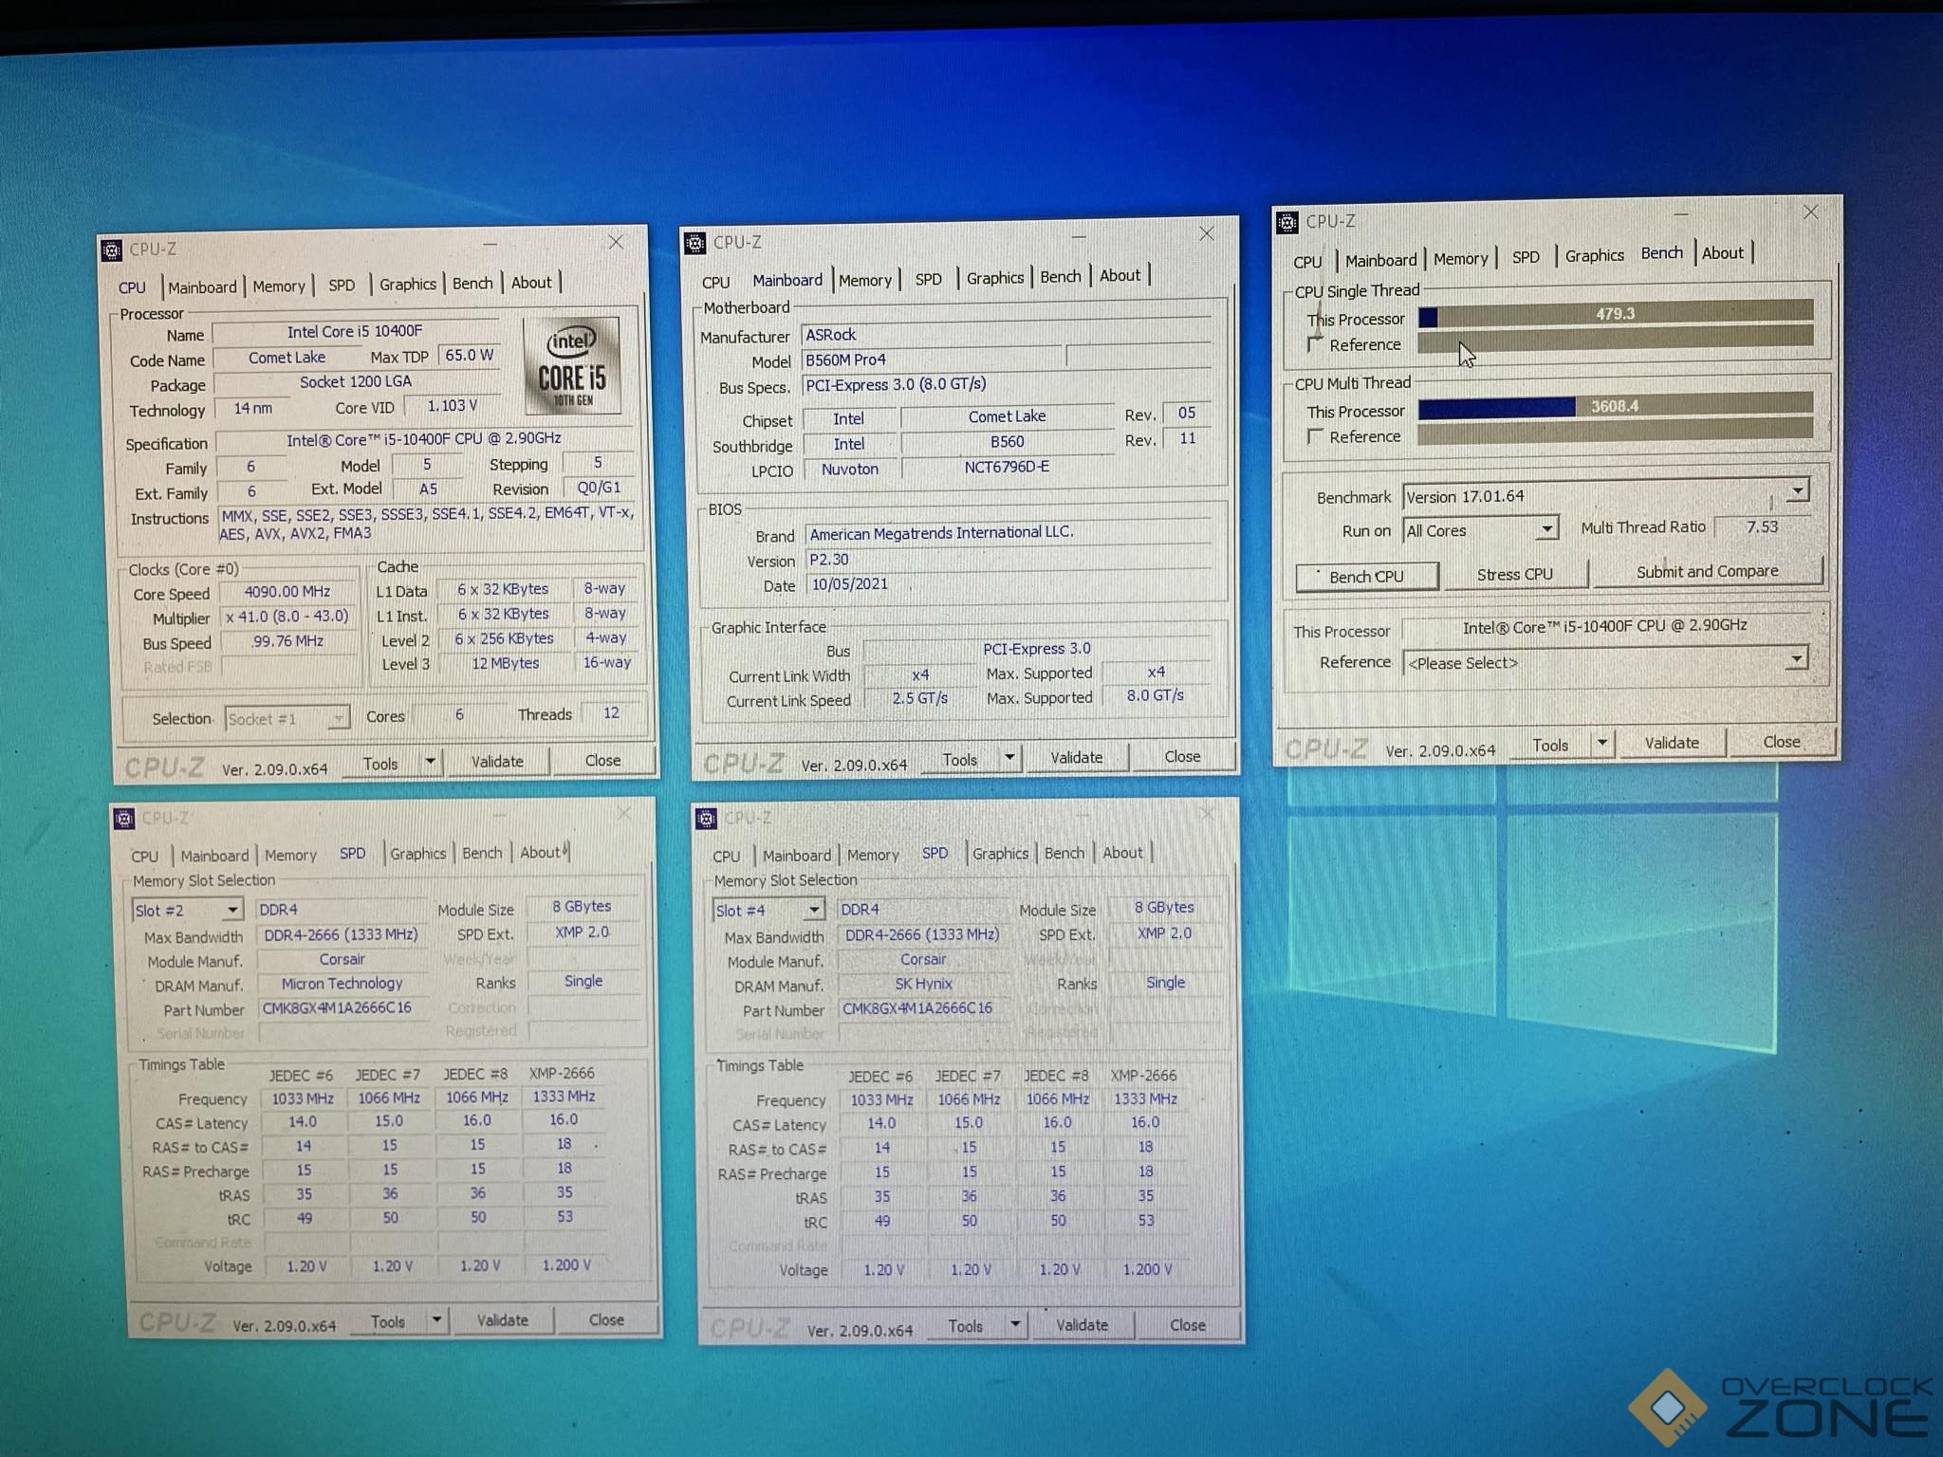Select the About tab in the Bench window

tap(1723, 253)
